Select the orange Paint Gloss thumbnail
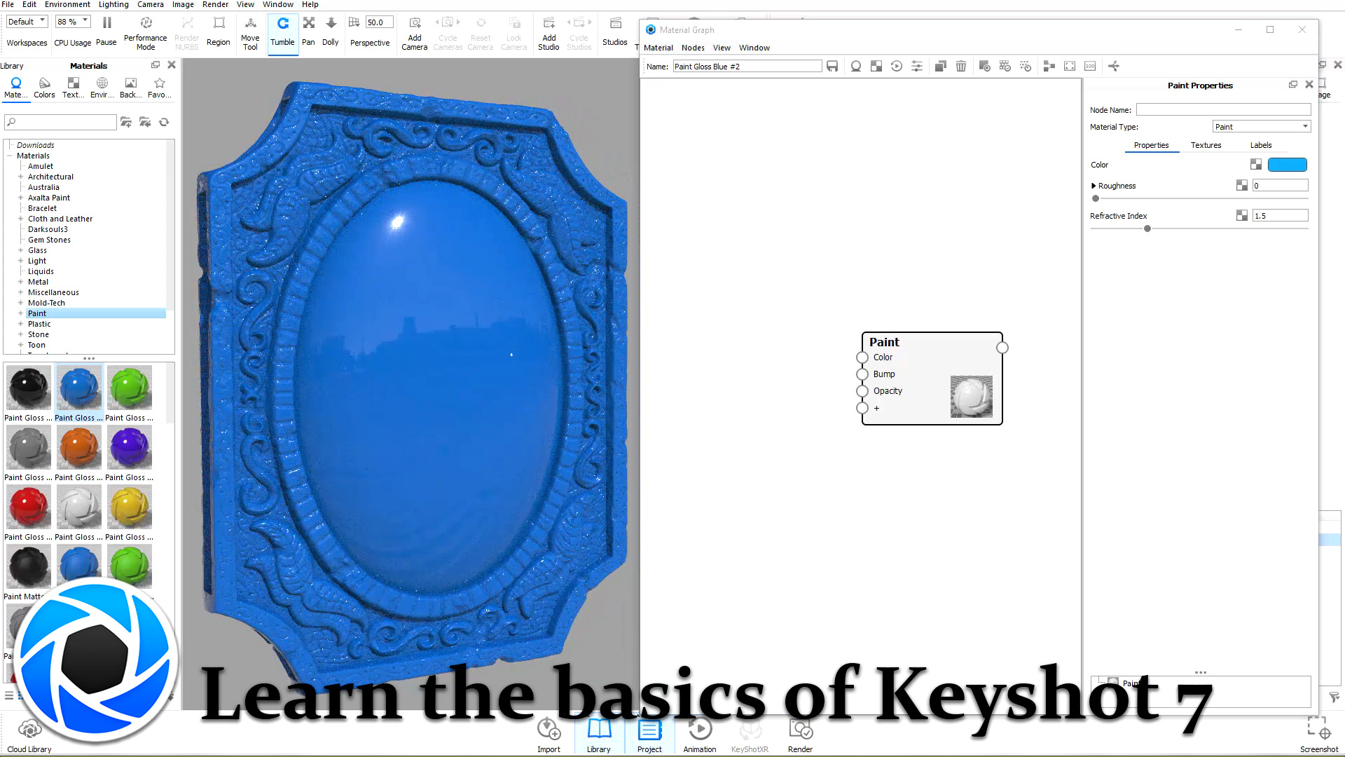1345x757 pixels. (79, 447)
